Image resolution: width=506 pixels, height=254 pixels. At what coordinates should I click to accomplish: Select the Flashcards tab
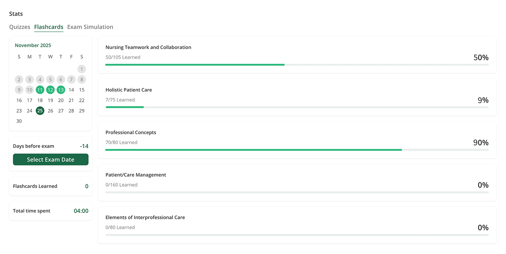49,27
